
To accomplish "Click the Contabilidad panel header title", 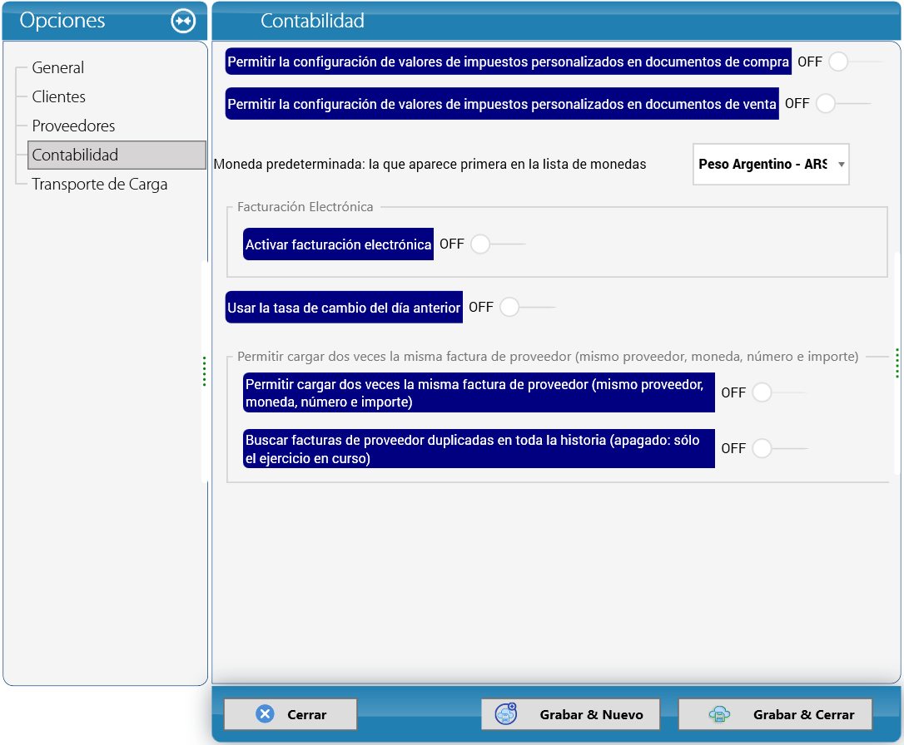I will [x=312, y=21].
